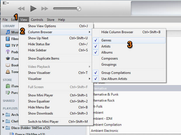Choose Hide Sidebar

(x=56, y=50)
